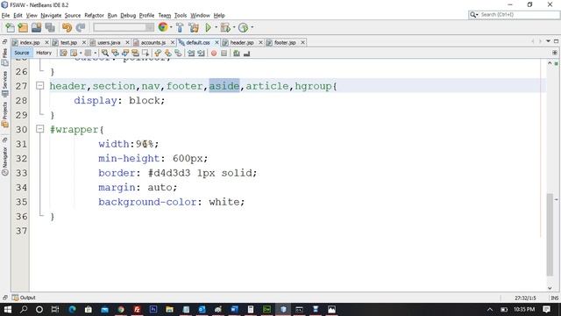This screenshot has width=561, height=316.
Task: Collapse code fold at line 27
Action: click(40, 86)
